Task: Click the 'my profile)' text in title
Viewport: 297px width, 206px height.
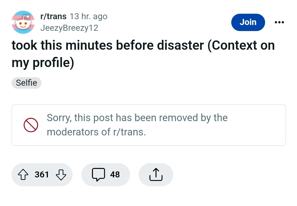Action: 43,63
